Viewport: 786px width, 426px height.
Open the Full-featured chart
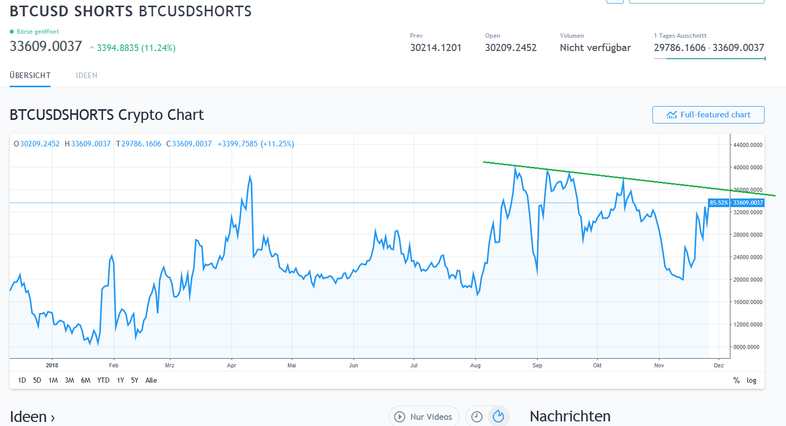(x=708, y=114)
